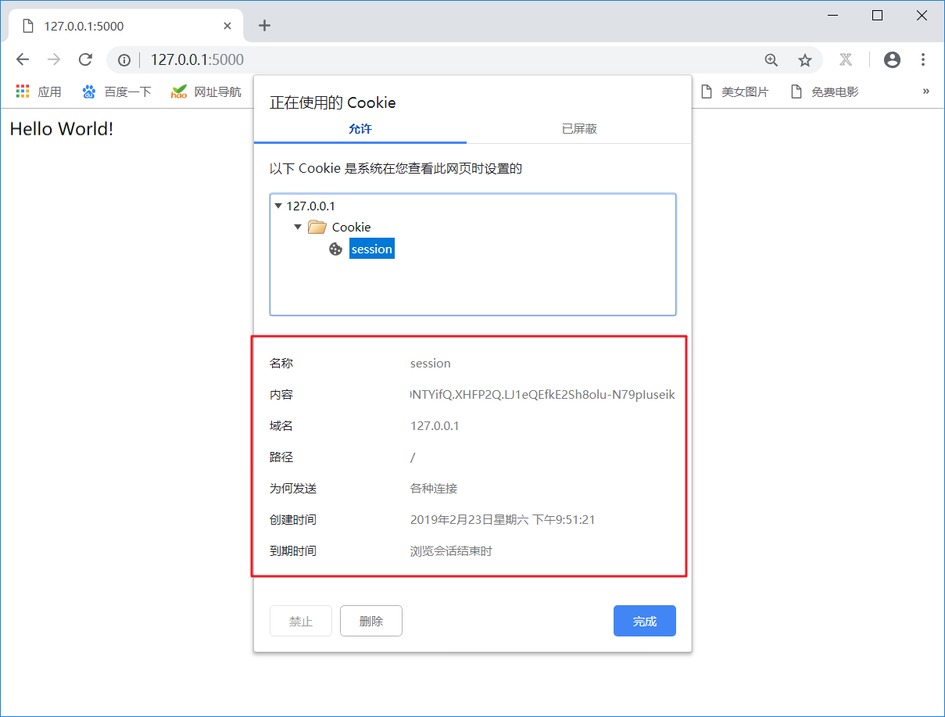This screenshot has width=945, height=717.
Task: Switch to the 允许 tab
Action: [360, 128]
